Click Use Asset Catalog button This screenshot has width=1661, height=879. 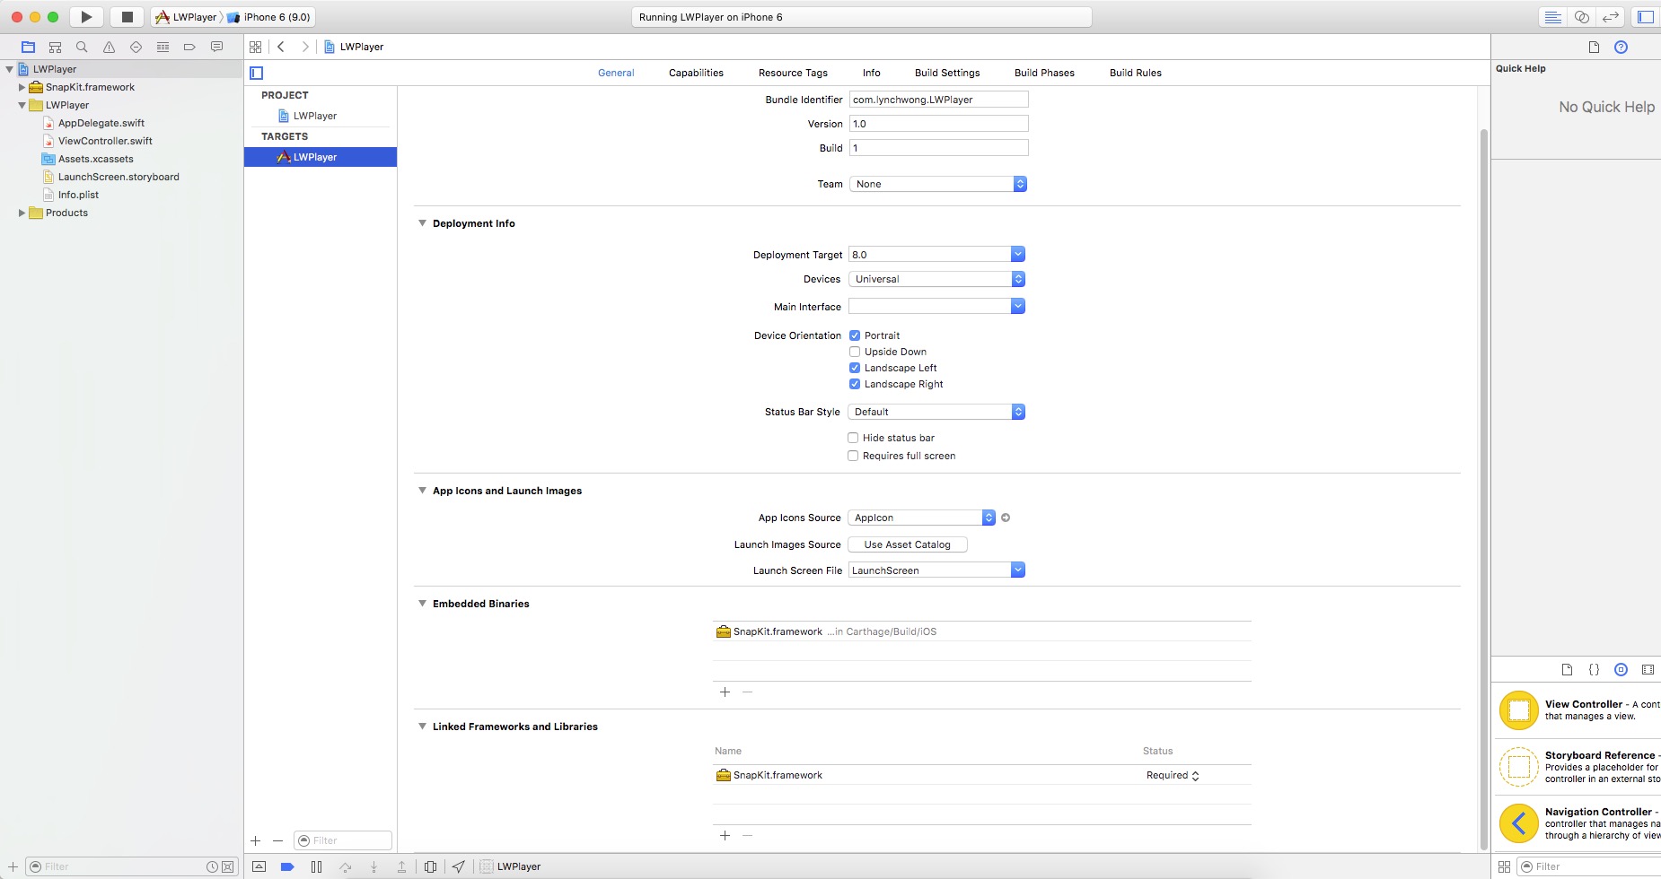pos(907,544)
